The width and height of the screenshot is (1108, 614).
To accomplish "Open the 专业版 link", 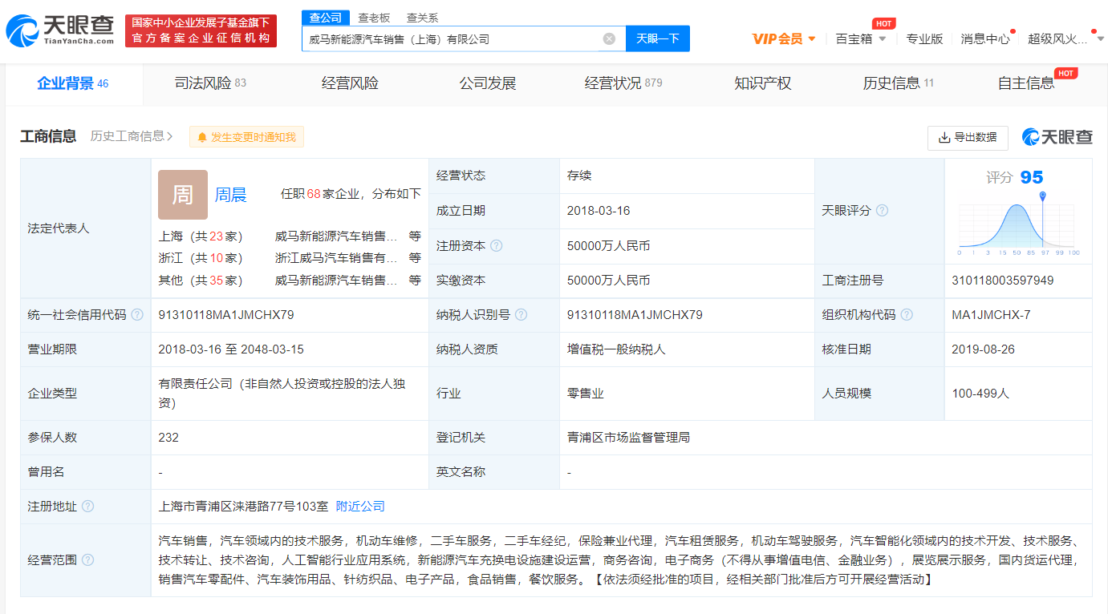I will point(924,38).
